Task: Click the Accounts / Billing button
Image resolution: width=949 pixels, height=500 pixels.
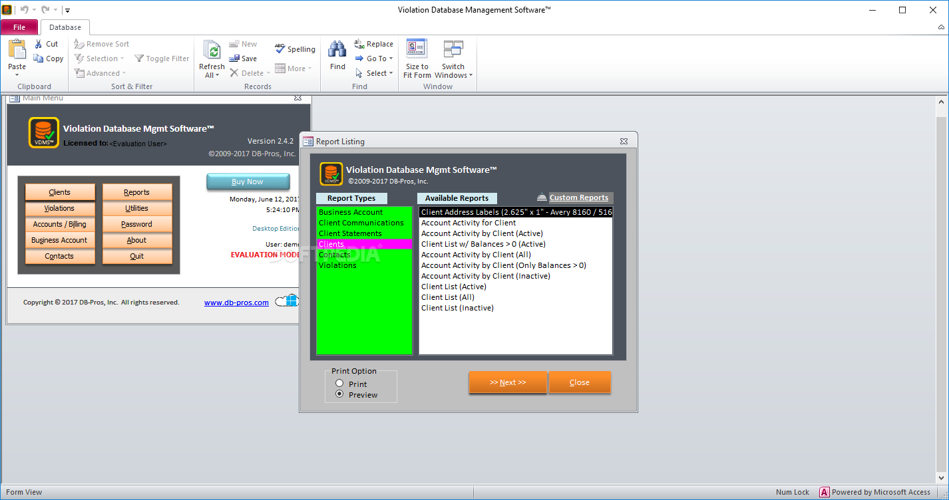Action: tap(60, 224)
